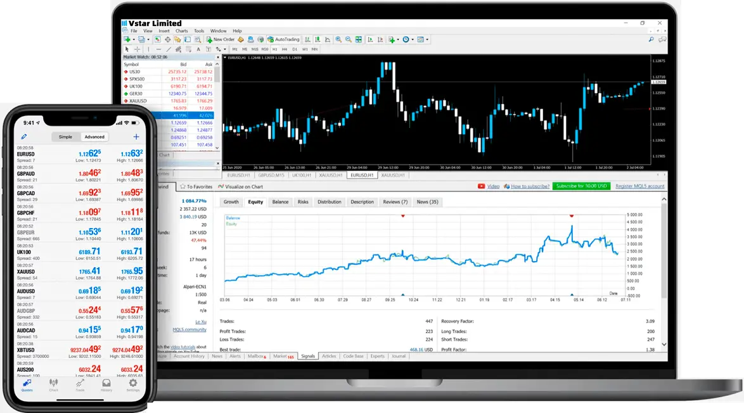
Task: Click the How to subscribe link
Action: point(530,186)
